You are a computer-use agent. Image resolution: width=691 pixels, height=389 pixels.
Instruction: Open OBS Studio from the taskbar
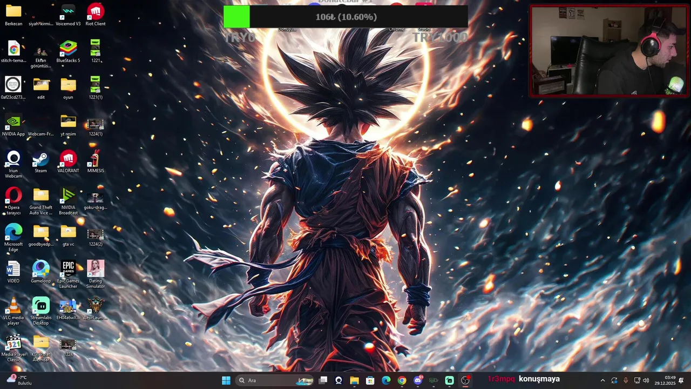tap(465, 380)
